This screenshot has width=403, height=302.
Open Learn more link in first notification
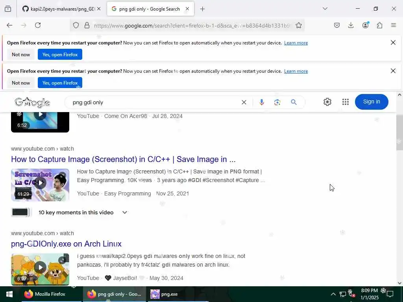pos(296,43)
